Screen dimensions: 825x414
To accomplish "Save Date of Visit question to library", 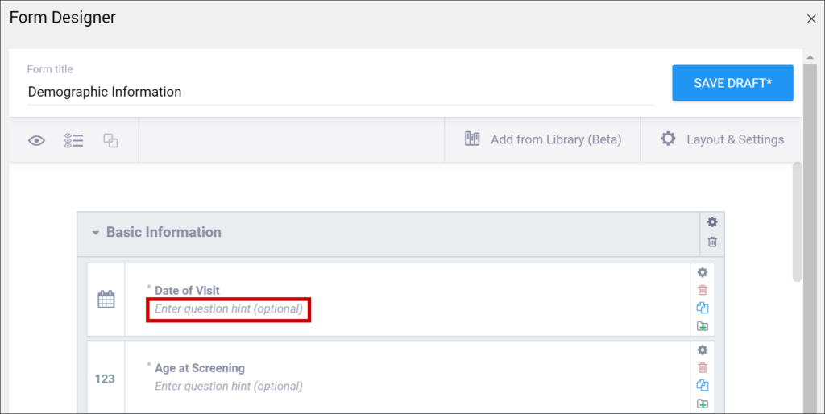I will click(703, 326).
